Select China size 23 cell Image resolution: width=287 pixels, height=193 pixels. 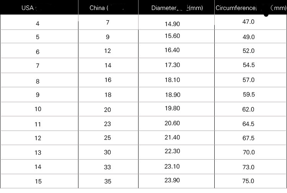pos(108,124)
